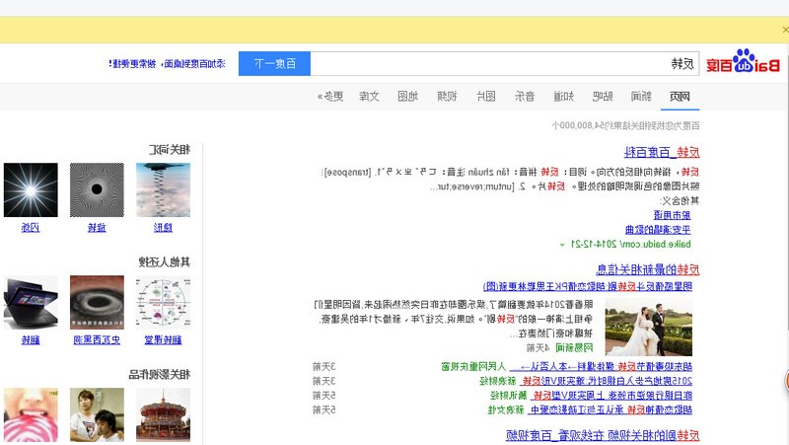The image size is (789, 445).
Task: Open the laptop 翻转 thumbnail
Action: click(x=31, y=302)
